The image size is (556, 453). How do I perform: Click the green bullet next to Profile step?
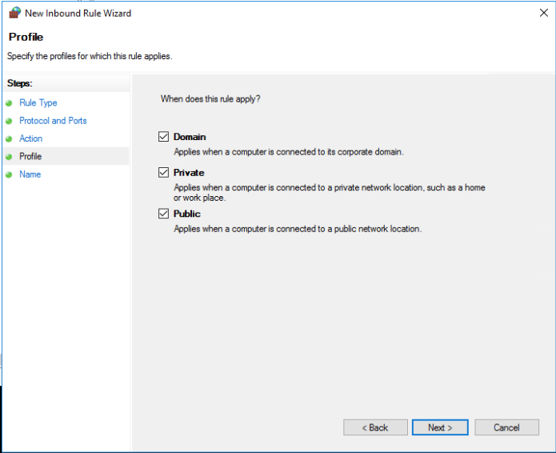[9, 157]
